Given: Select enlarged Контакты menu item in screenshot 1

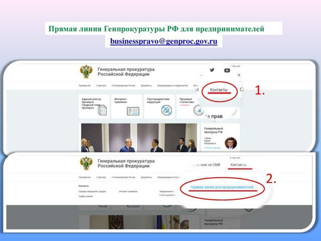Looking at the screenshot, I should 219,90.
